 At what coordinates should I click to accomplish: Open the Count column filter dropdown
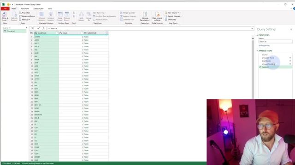click(x=82, y=33)
